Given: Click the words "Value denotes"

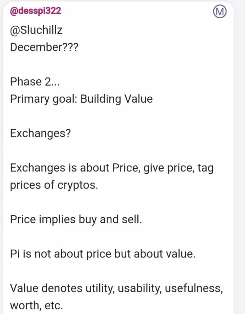Looking at the screenshot, I should (x=46, y=288).
